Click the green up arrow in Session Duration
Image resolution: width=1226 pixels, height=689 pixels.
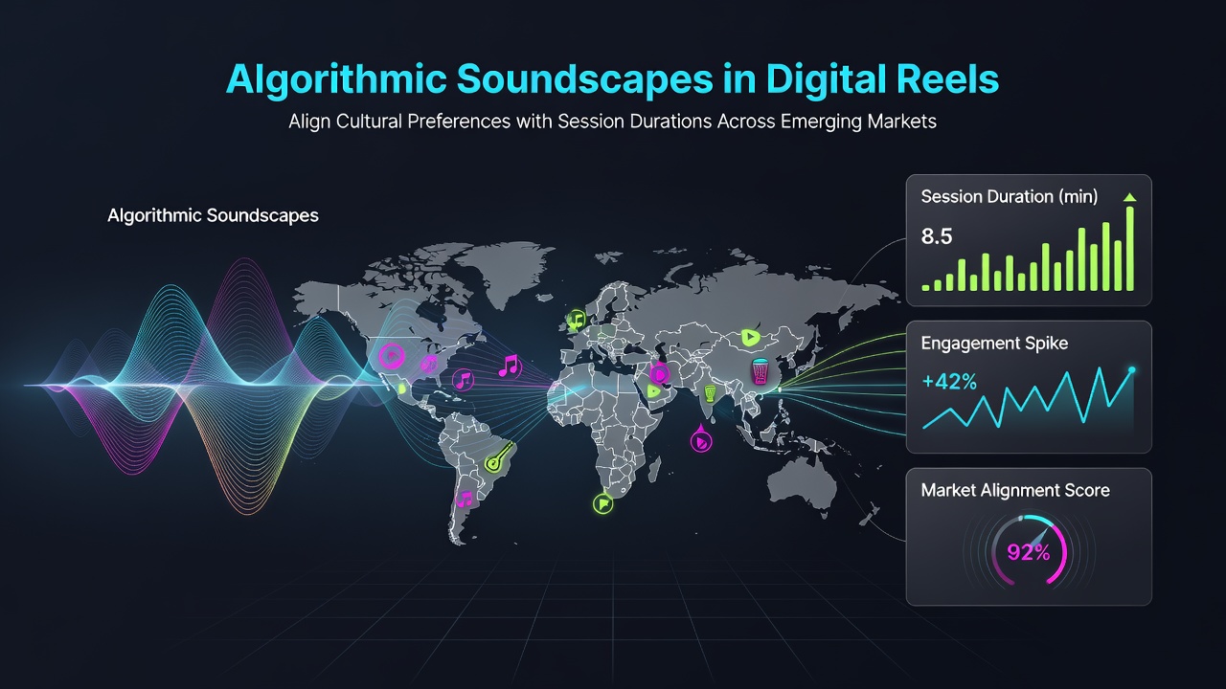tap(1129, 197)
